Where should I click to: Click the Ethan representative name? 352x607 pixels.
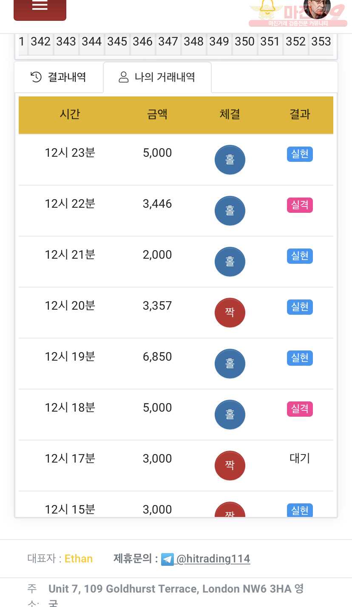(79, 559)
